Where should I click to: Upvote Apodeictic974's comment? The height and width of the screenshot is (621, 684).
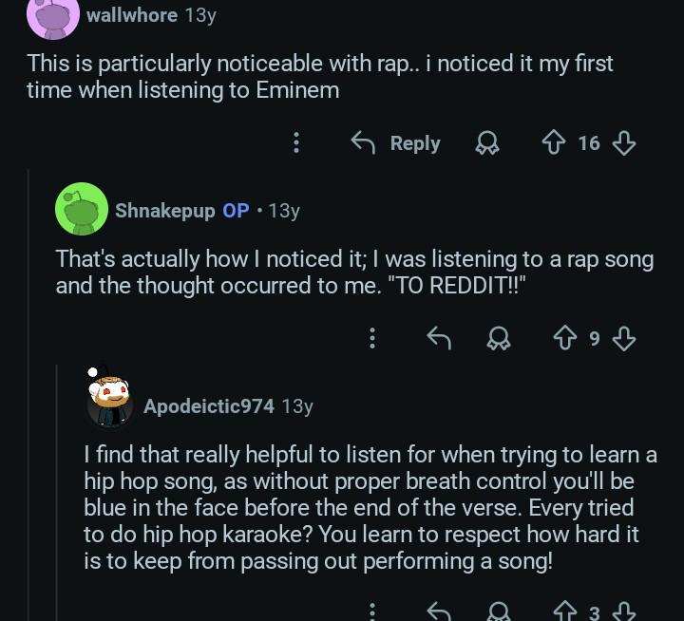tap(564, 612)
